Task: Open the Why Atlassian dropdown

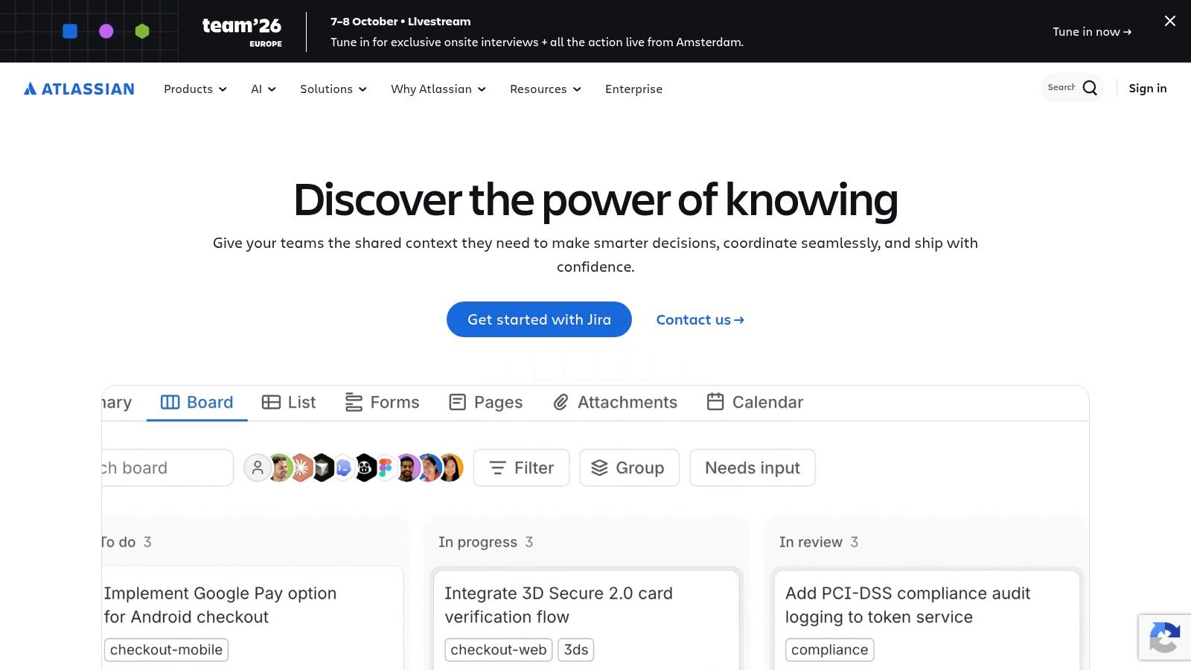Action: click(438, 89)
